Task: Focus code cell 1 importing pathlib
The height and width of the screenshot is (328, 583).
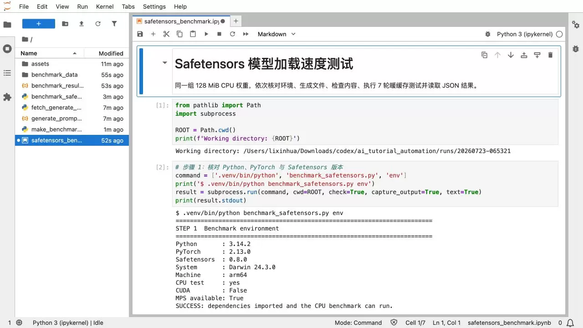Action: [365, 122]
